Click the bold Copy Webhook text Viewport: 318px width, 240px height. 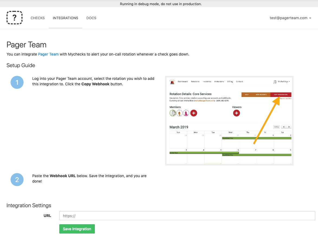(95, 84)
